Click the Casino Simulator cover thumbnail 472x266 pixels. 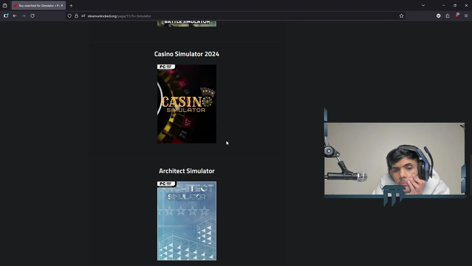coord(187,104)
